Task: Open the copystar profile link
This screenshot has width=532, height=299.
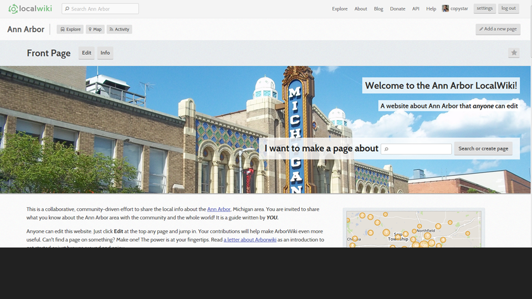Action: coord(459,9)
